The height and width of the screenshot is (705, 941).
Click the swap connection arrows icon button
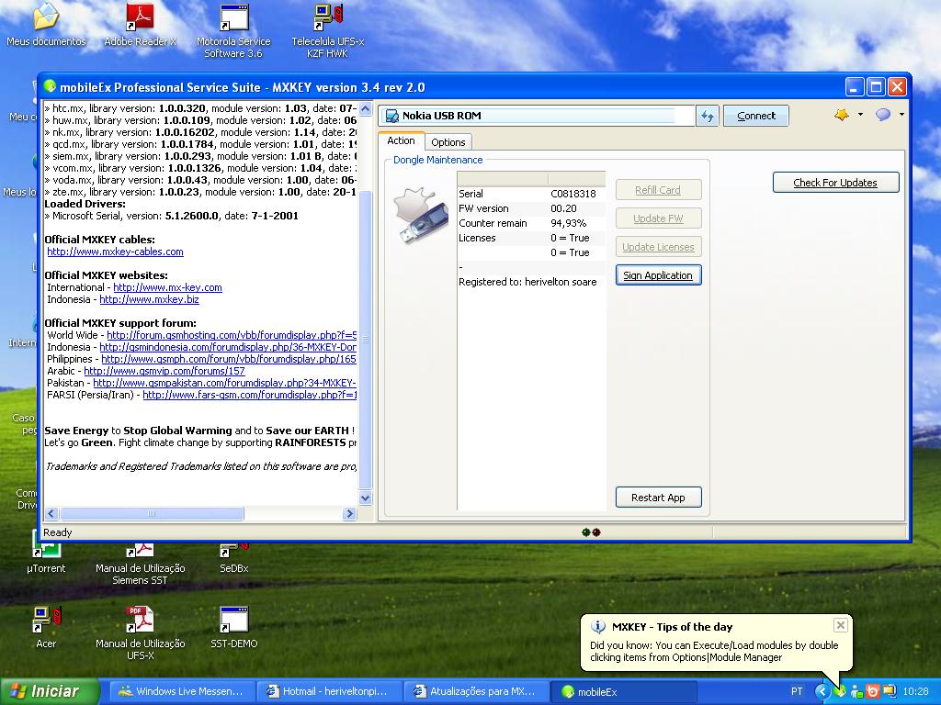(707, 116)
